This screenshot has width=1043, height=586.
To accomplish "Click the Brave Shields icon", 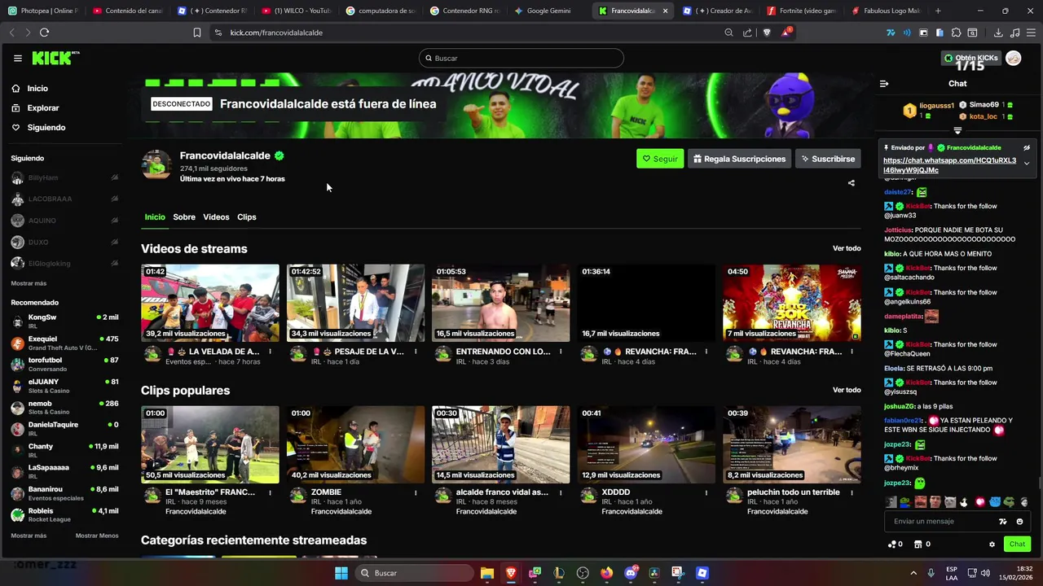I will pyautogui.click(x=767, y=33).
